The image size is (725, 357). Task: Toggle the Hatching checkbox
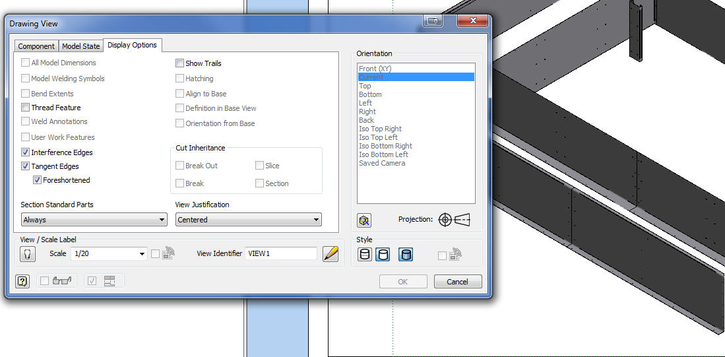pyautogui.click(x=179, y=79)
